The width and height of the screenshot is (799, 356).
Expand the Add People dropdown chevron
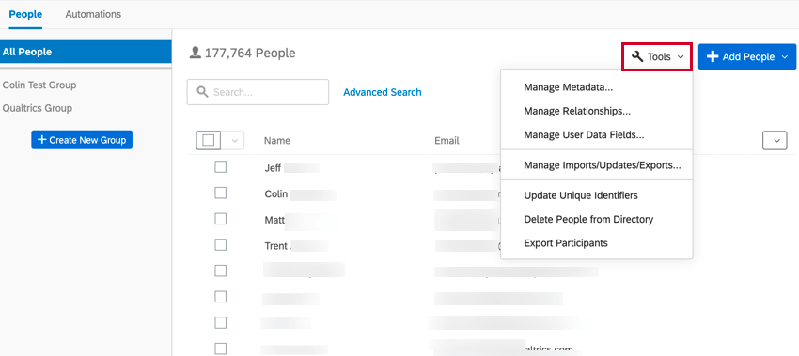click(x=784, y=57)
